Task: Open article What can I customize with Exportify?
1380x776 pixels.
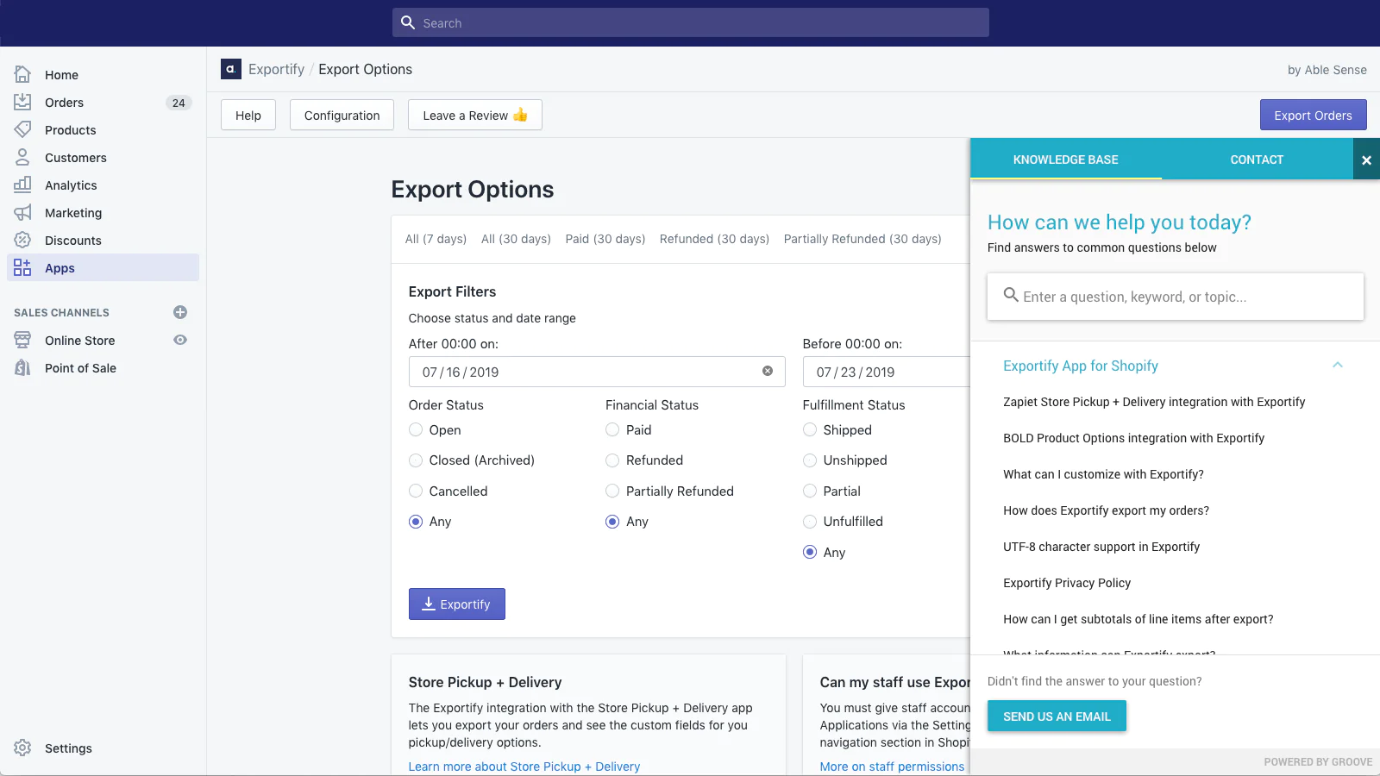Action: click(1103, 474)
